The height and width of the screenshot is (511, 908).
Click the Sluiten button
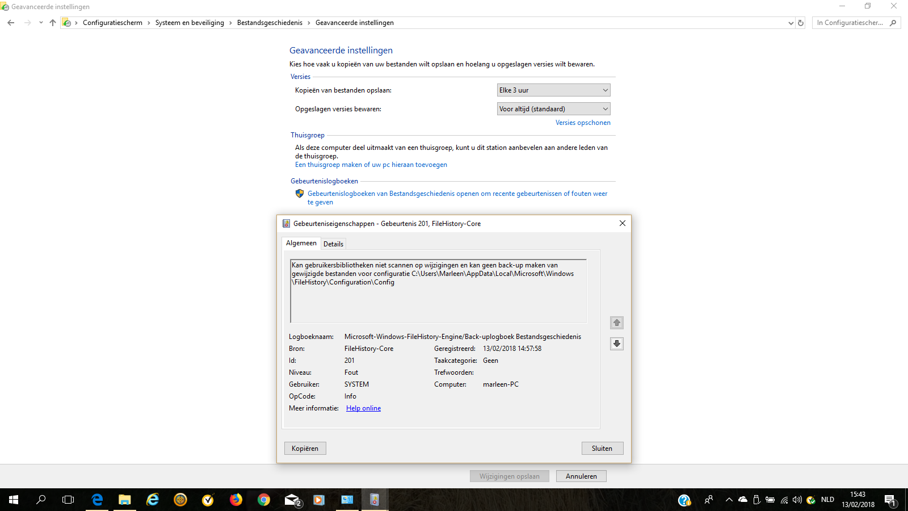click(602, 449)
